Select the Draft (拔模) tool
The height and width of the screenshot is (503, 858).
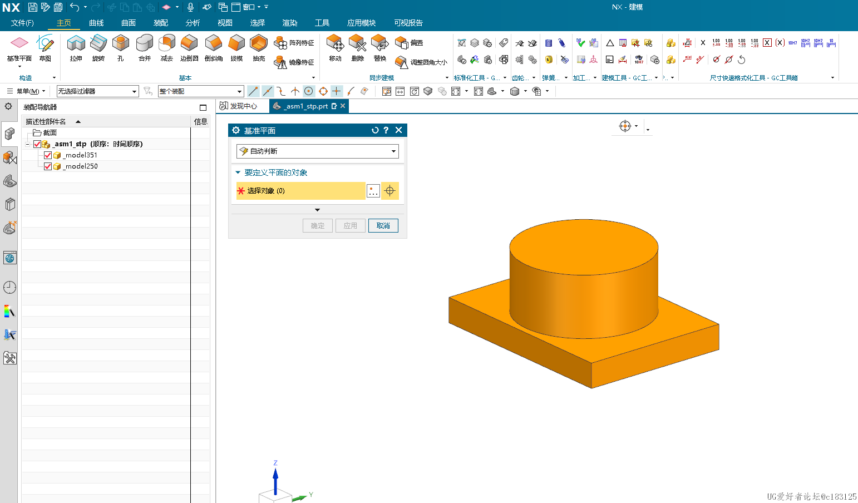[236, 48]
